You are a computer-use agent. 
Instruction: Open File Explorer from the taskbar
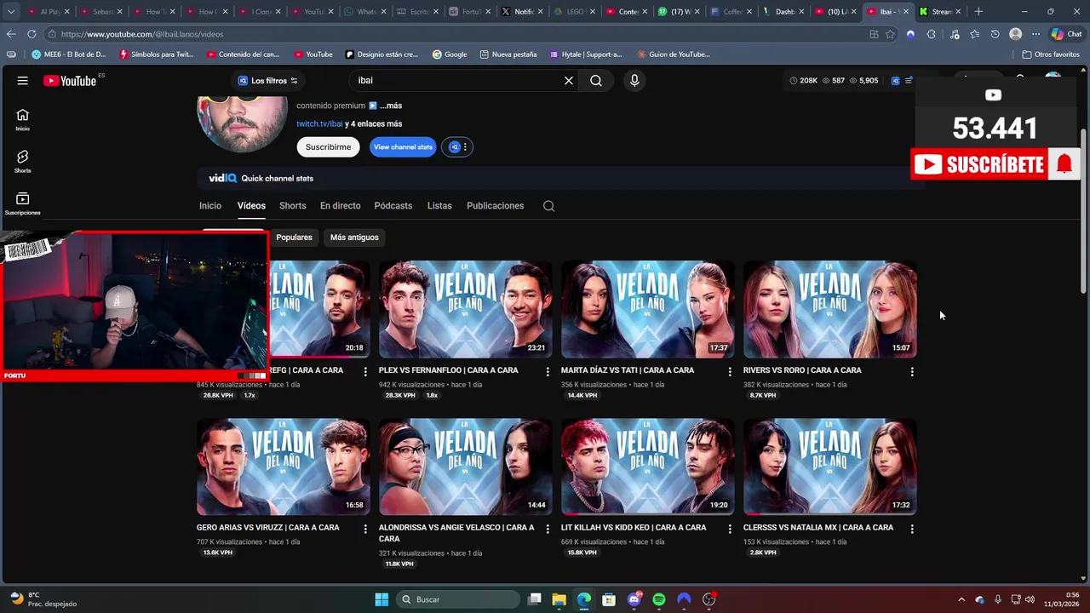[559, 599]
